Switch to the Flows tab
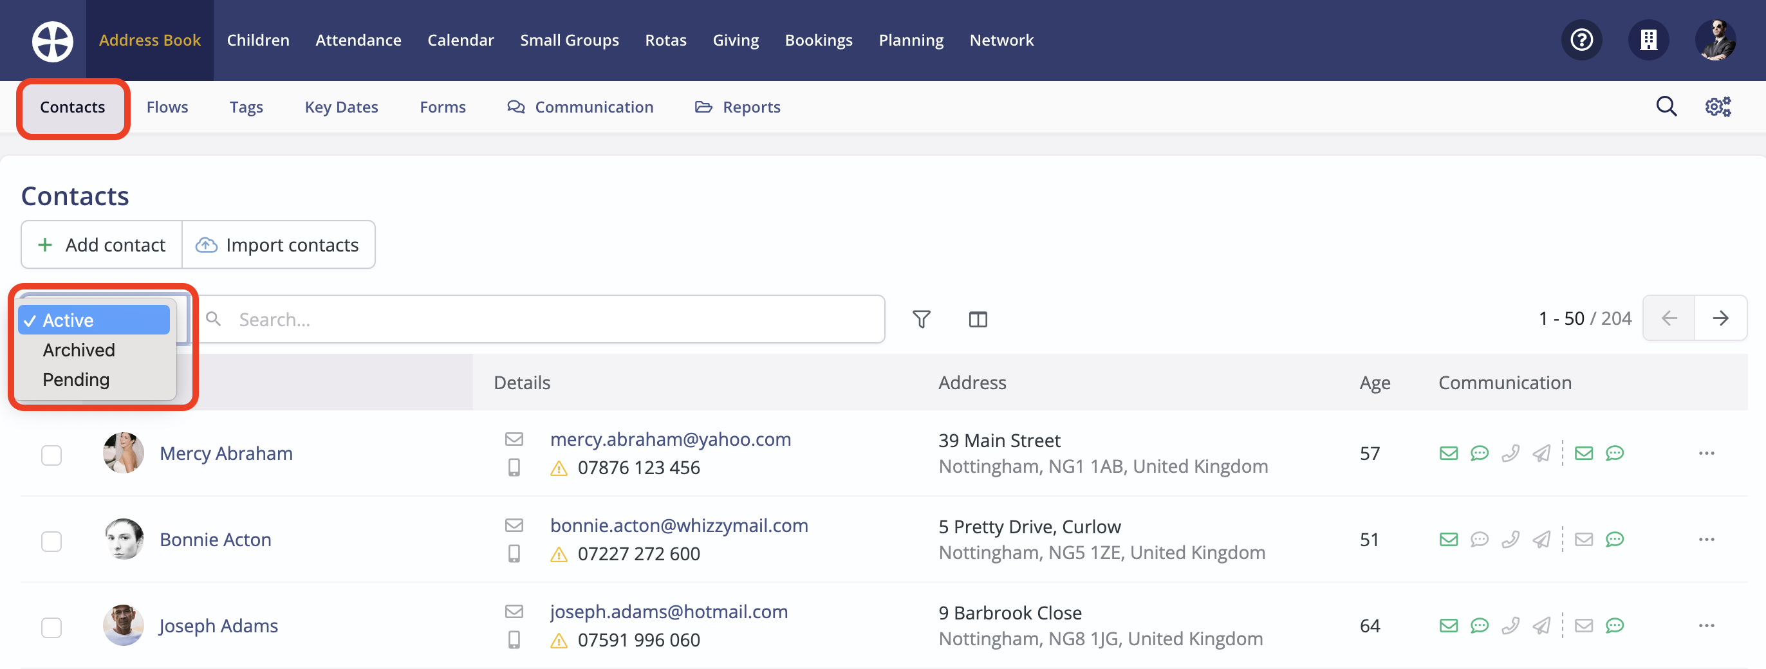Image resolution: width=1766 pixels, height=669 pixels. click(x=167, y=106)
